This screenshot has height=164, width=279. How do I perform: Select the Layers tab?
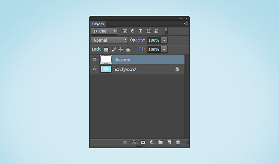coord(98,24)
